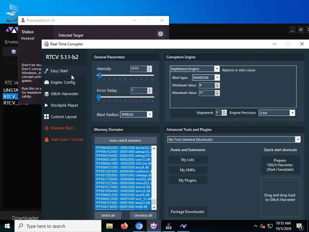Open the Windows Start menu
This screenshot has height=232, width=309.
pos(7,226)
